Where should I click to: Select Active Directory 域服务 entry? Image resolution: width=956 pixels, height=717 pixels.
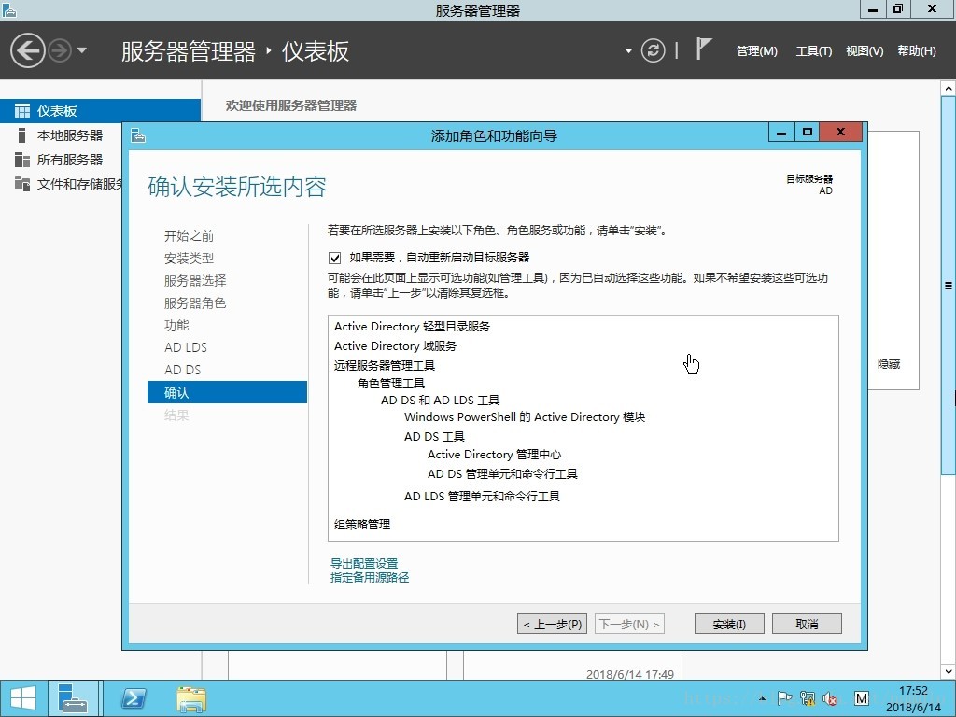(395, 345)
